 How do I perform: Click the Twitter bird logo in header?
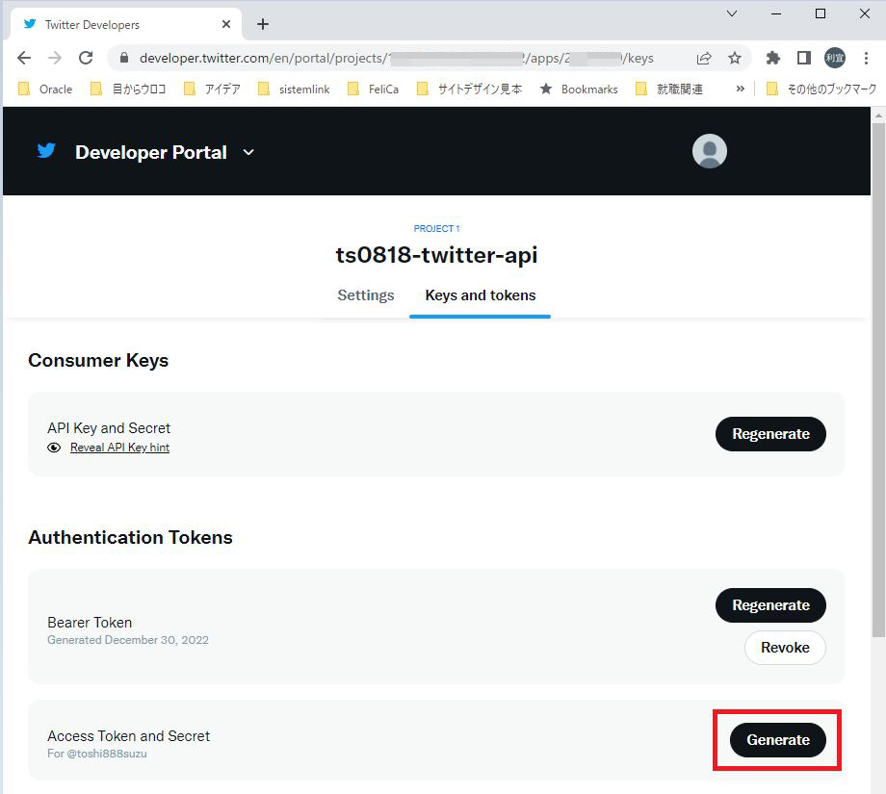click(x=46, y=151)
